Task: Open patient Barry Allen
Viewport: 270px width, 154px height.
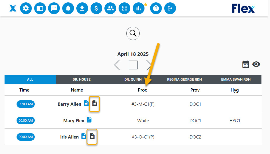Action: 69,104
